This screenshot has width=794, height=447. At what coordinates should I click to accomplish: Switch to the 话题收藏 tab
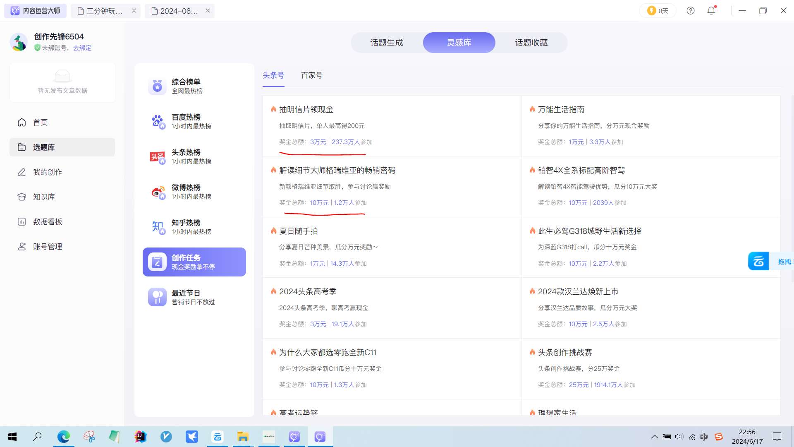tap(531, 43)
